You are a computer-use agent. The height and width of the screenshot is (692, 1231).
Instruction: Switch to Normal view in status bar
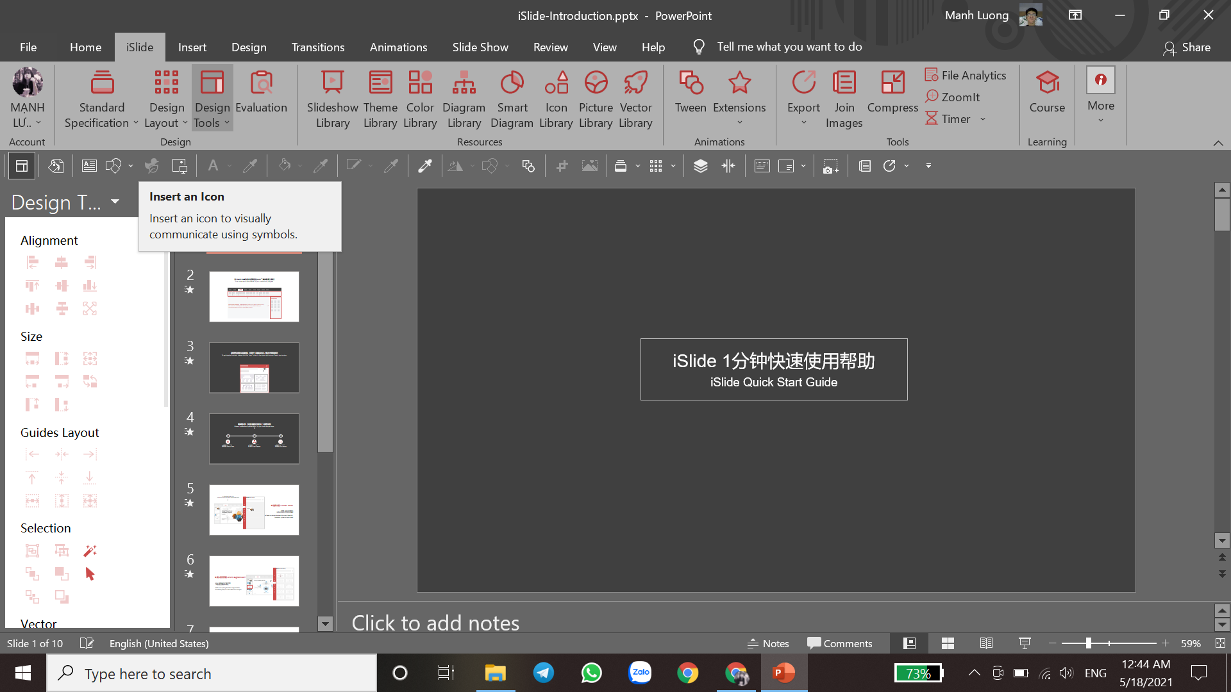(909, 643)
